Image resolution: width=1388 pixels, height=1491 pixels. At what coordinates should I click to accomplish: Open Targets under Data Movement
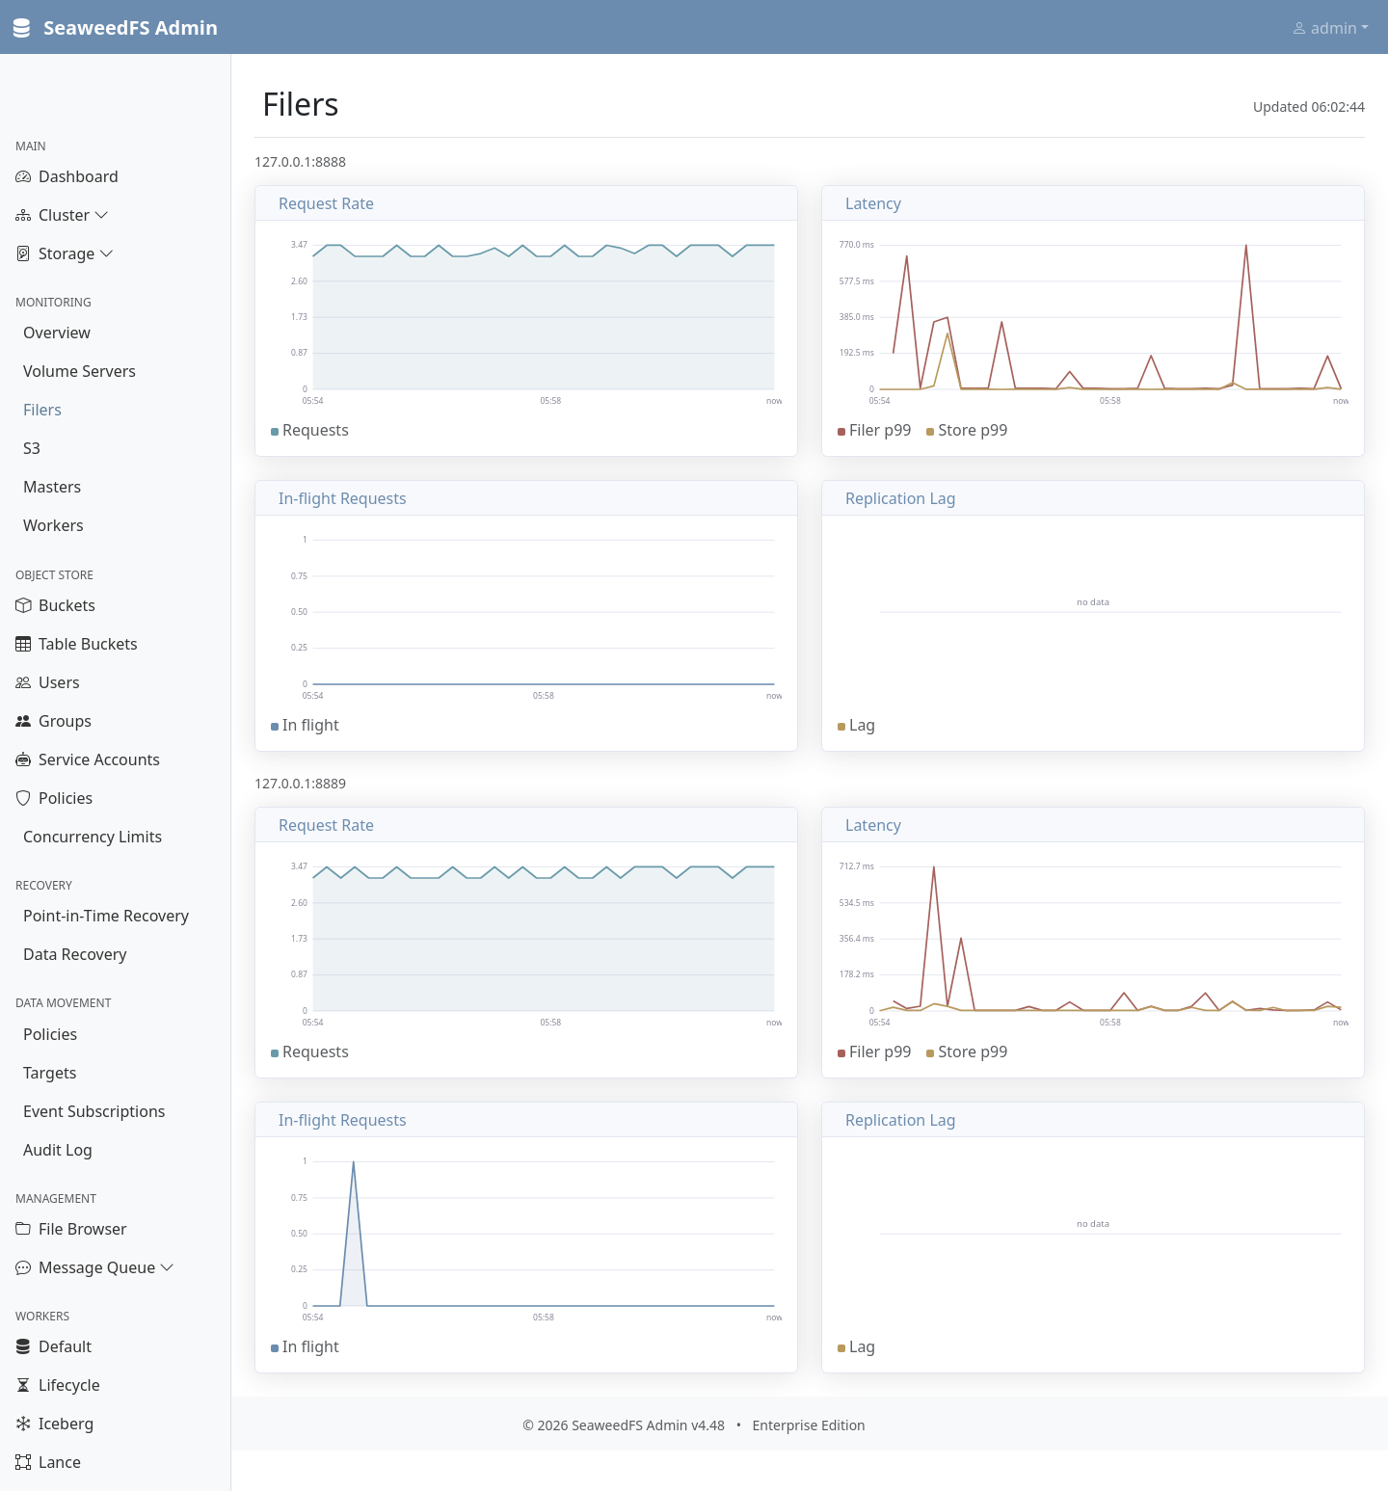click(49, 1074)
